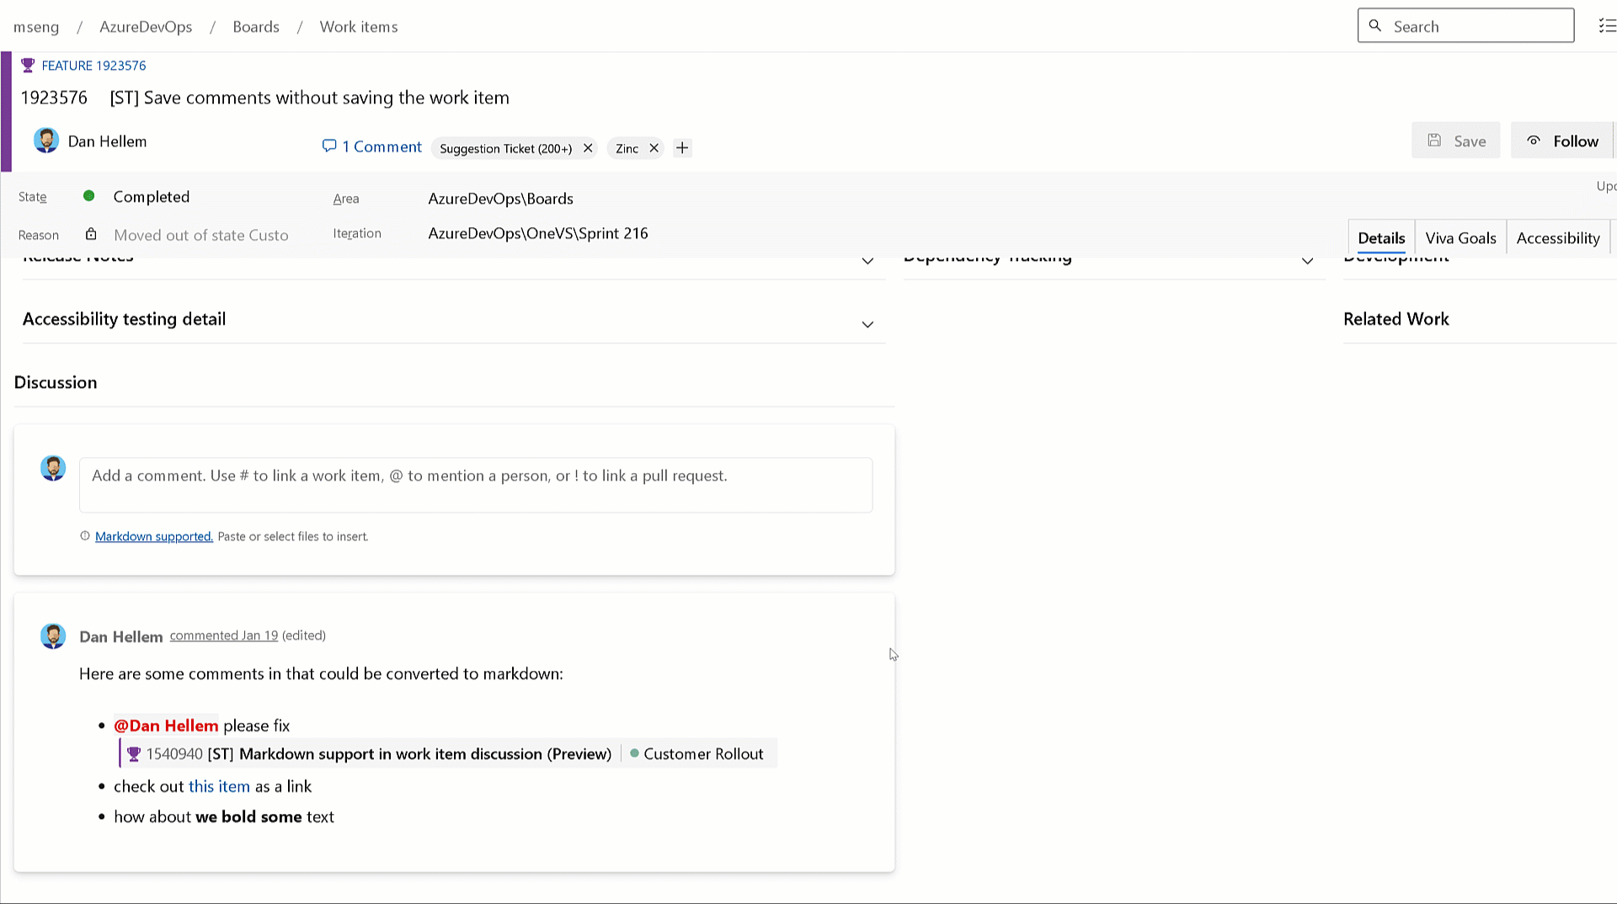Open the Accessibility tab
Viewport: 1617px width, 904px height.
pyautogui.click(x=1557, y=237)
